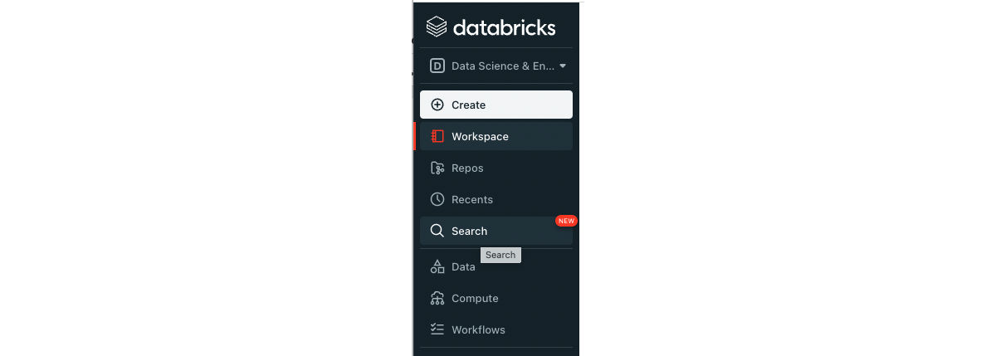This screenshot has width=996, height=356.
Task: Open Workflows from the sidebar
Action: (496, 329)
